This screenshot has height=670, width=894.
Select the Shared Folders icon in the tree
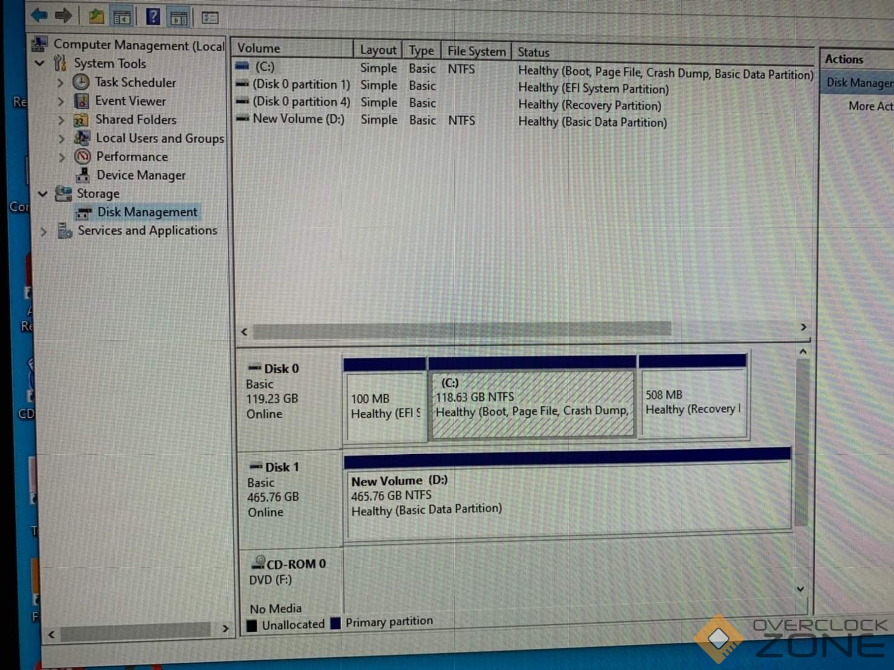[x=81, y=120]
